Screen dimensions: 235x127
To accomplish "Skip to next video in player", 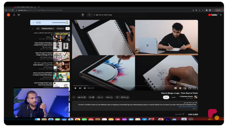I will [80, 88].
